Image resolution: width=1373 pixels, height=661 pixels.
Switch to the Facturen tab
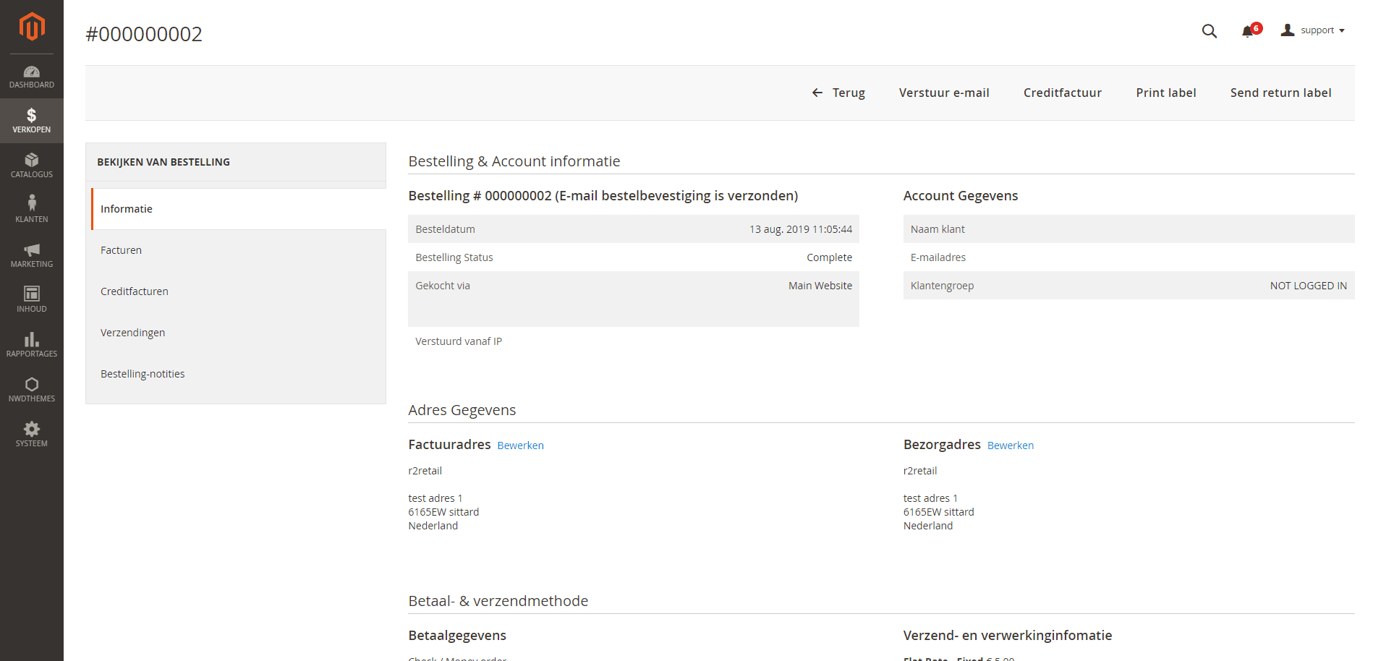tap(239, 250)
